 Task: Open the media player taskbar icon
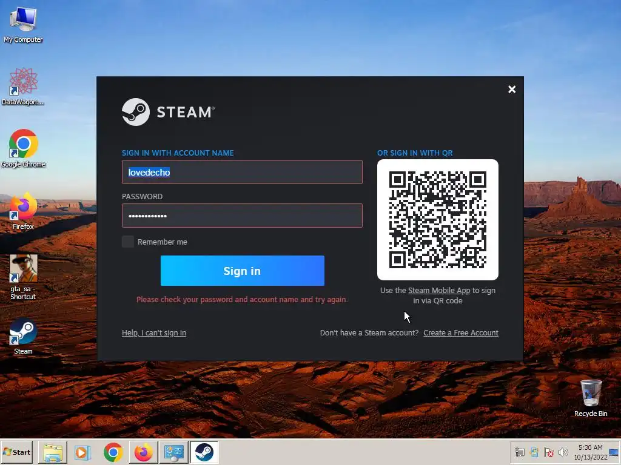coord(82,452)
